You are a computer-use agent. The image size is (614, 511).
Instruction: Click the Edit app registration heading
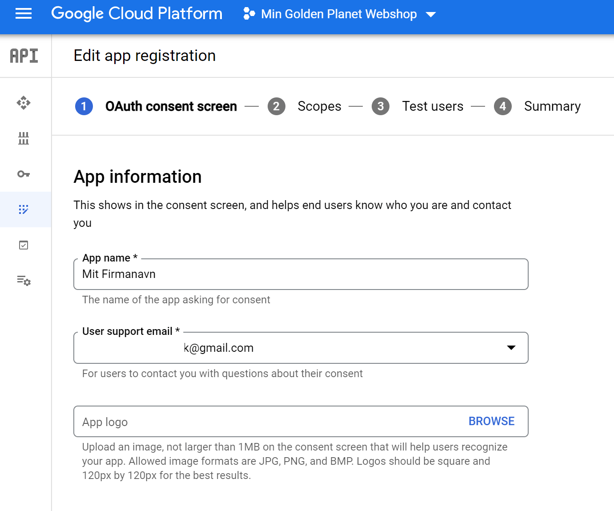[x=144, y=56]
